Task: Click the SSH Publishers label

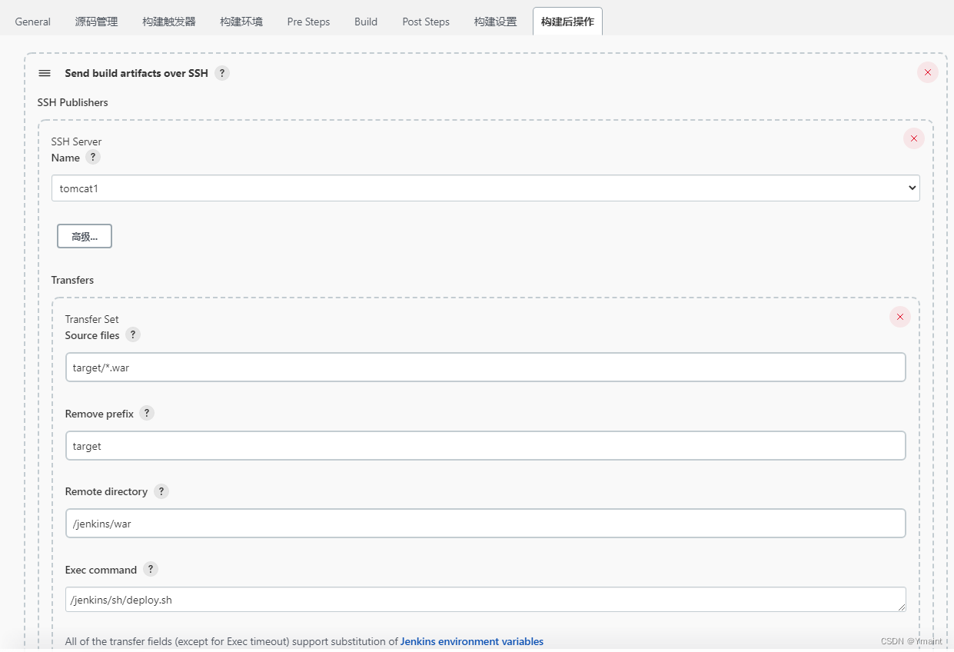Action: pyautogui.click(x=73, y=102)
